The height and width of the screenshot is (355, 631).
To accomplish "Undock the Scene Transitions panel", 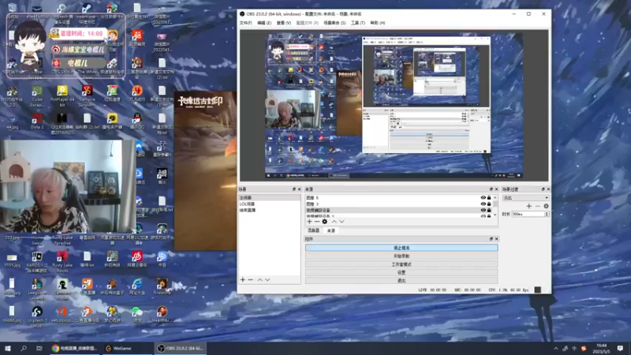I will [543, 189].
